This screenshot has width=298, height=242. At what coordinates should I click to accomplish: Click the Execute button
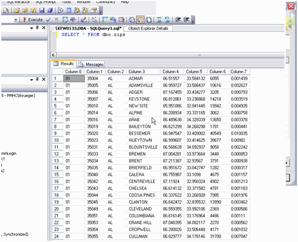pyautogui.click(x=33, y=20)
